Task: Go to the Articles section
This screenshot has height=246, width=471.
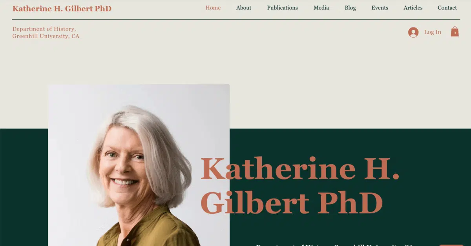Action: [x=413, y=8]
